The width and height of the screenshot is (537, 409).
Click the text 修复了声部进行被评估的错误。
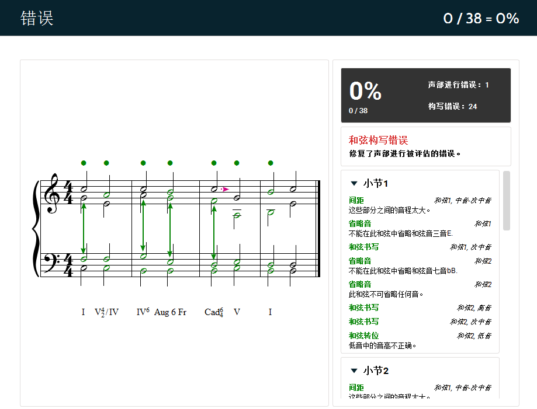(405, 153)
